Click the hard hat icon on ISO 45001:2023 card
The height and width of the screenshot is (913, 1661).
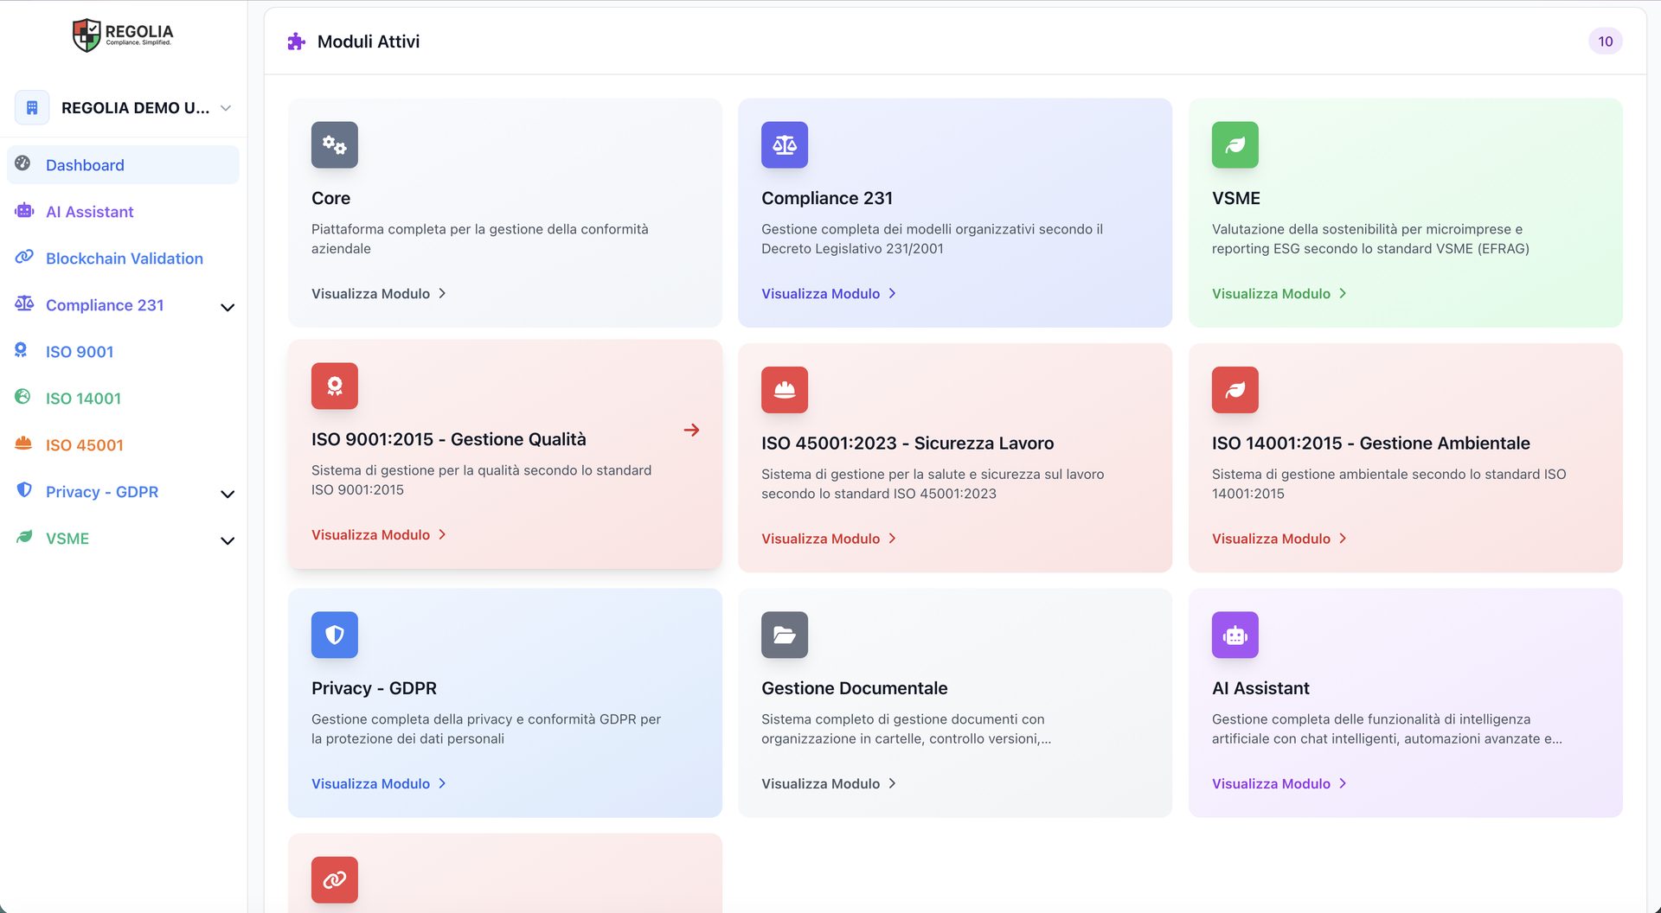click(785, 390)
